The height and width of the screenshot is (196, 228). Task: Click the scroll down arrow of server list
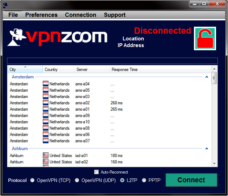tap(214, 164)
